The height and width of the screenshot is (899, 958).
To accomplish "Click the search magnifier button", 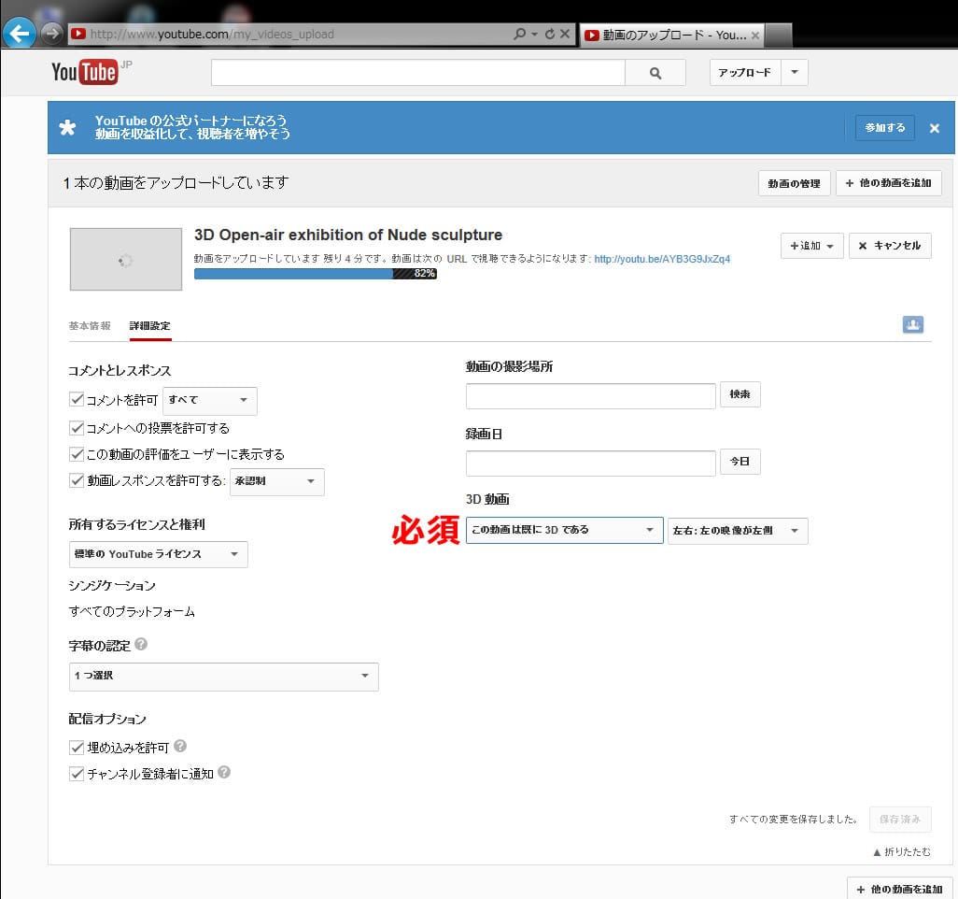I will tap(655, 73).
